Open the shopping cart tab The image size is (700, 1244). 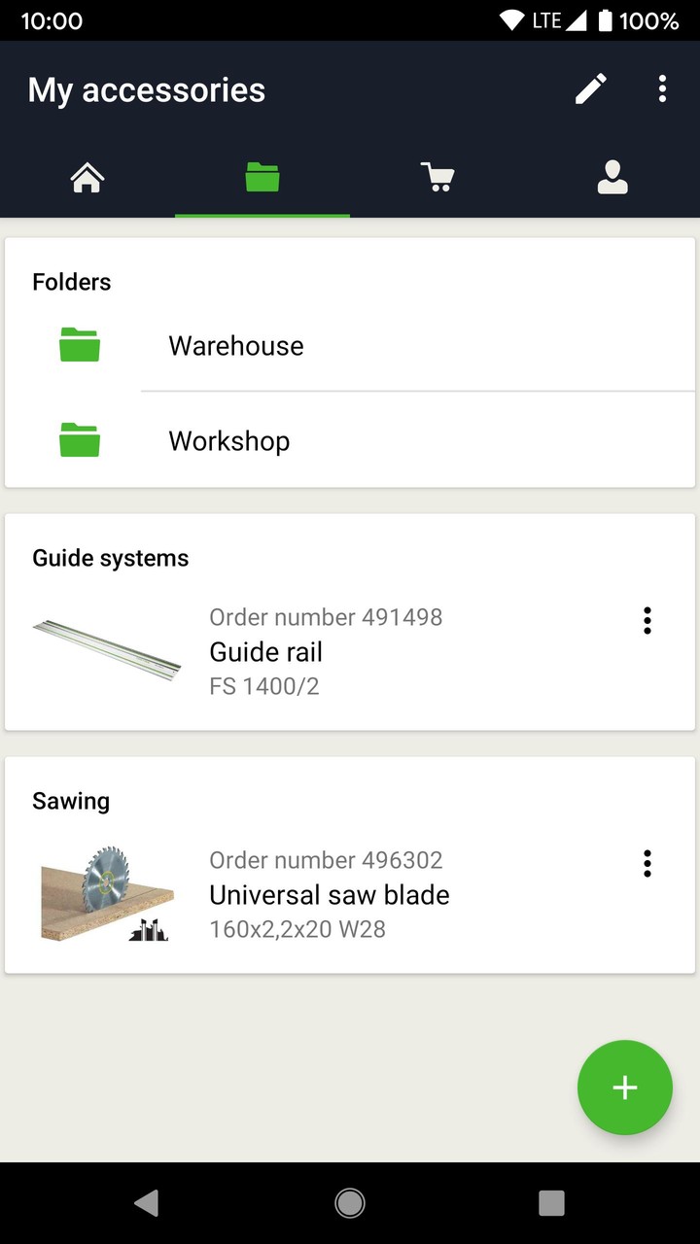[x=437, y=178]
